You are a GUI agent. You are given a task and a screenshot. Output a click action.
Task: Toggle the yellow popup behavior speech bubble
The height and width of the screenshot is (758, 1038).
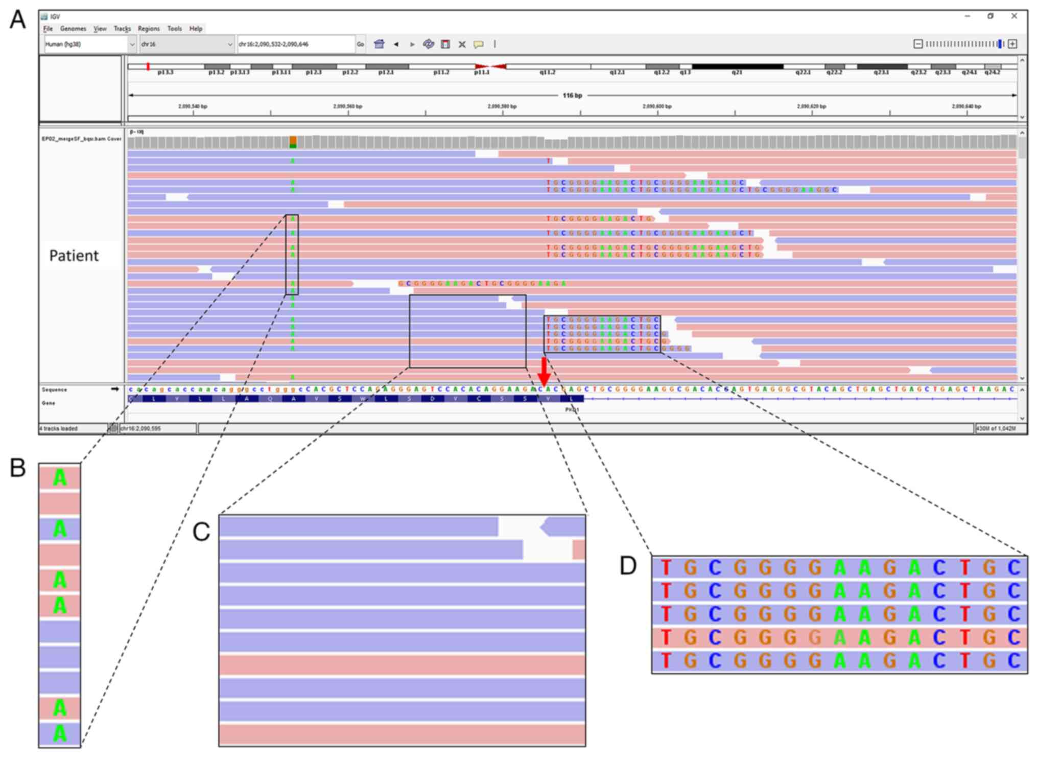[x=478, y=44]
